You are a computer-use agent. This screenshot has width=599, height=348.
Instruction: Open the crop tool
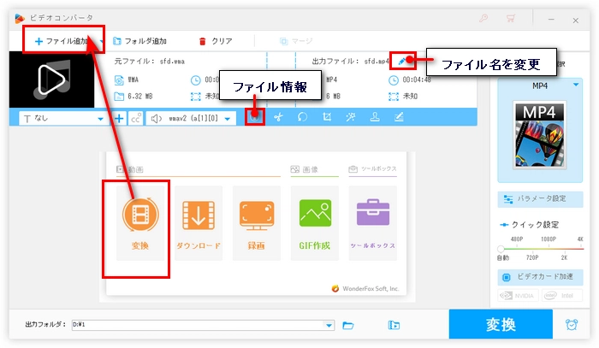327,118
